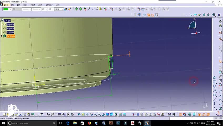Viewport: 223px width, 126px height.
Task: Select yz plane in the specification tree
Action: [x=10, y=29]
